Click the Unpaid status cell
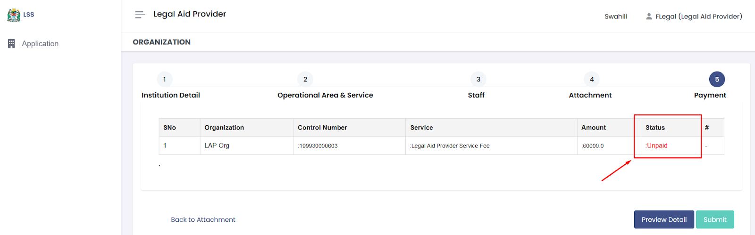The width and height of the screenshot is (755, 235). pos(657,146)
